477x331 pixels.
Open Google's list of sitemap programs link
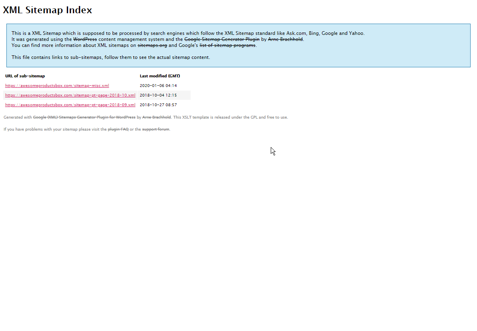(227, 45)
